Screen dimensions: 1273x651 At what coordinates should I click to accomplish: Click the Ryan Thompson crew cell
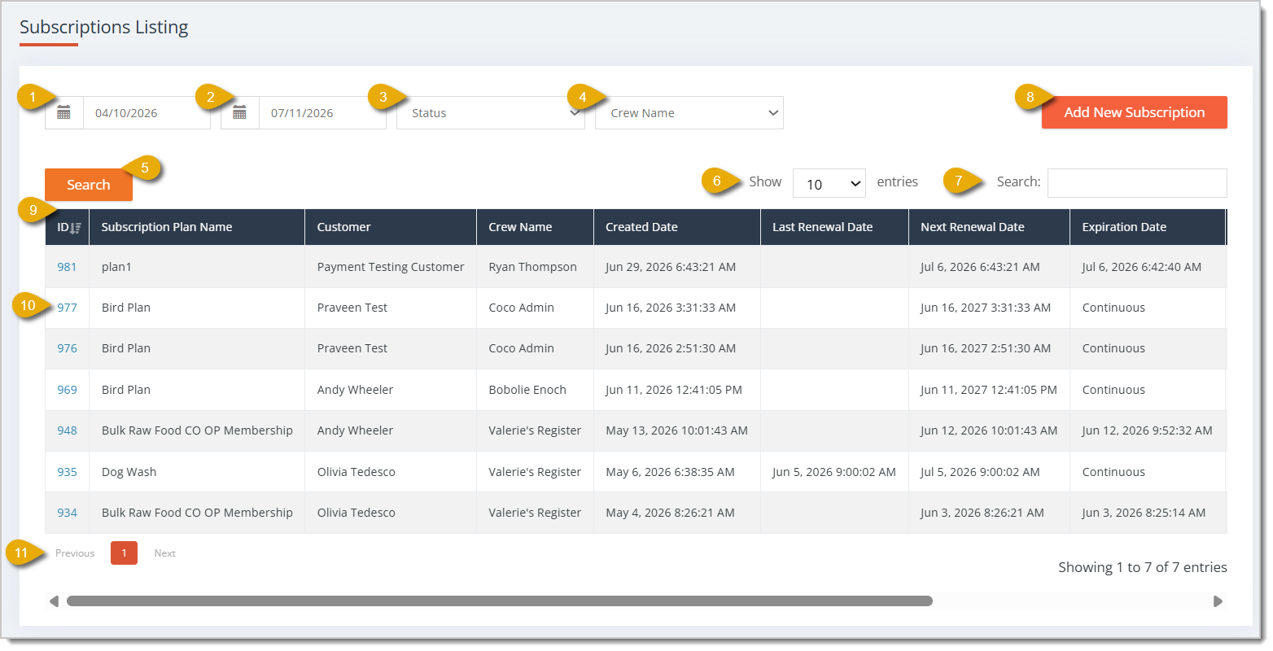pyautogui.click(x=535, y=267)
